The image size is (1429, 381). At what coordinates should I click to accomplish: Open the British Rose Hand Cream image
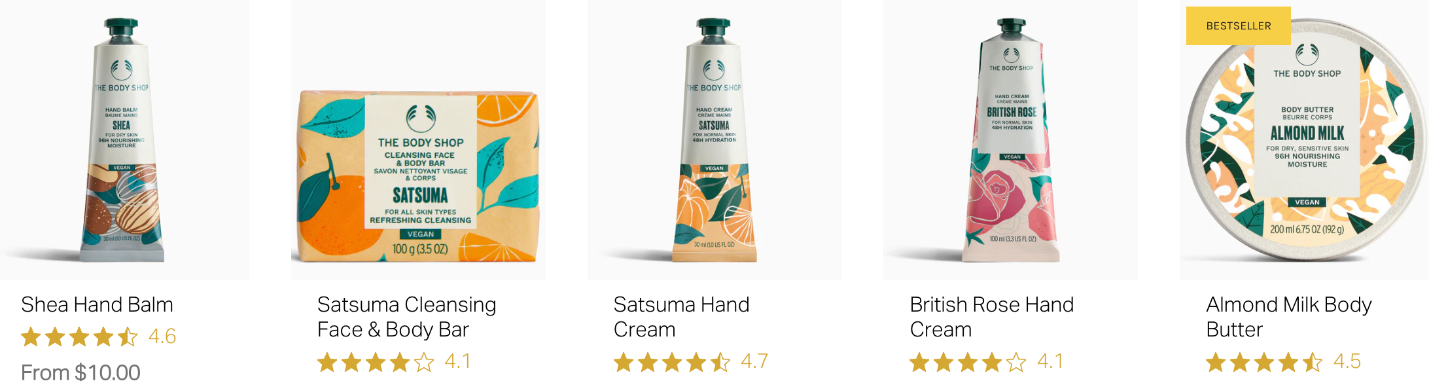pyautogui.click(x=1011, y=140)
